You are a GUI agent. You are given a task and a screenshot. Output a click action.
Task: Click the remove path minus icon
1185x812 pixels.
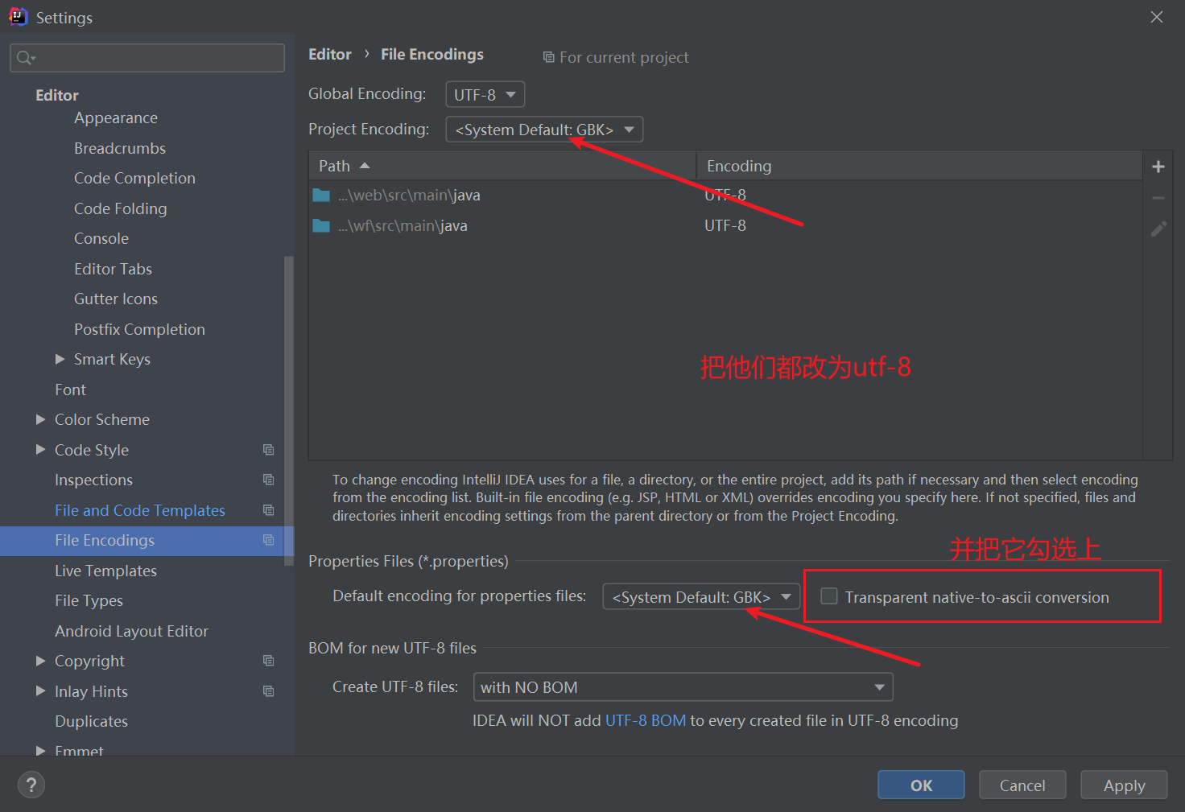(1158, 198)
